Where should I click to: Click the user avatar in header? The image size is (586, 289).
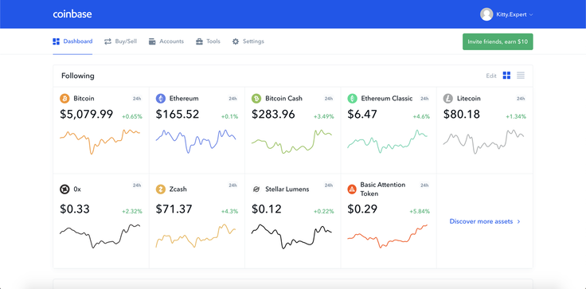(x=486, y=14)
